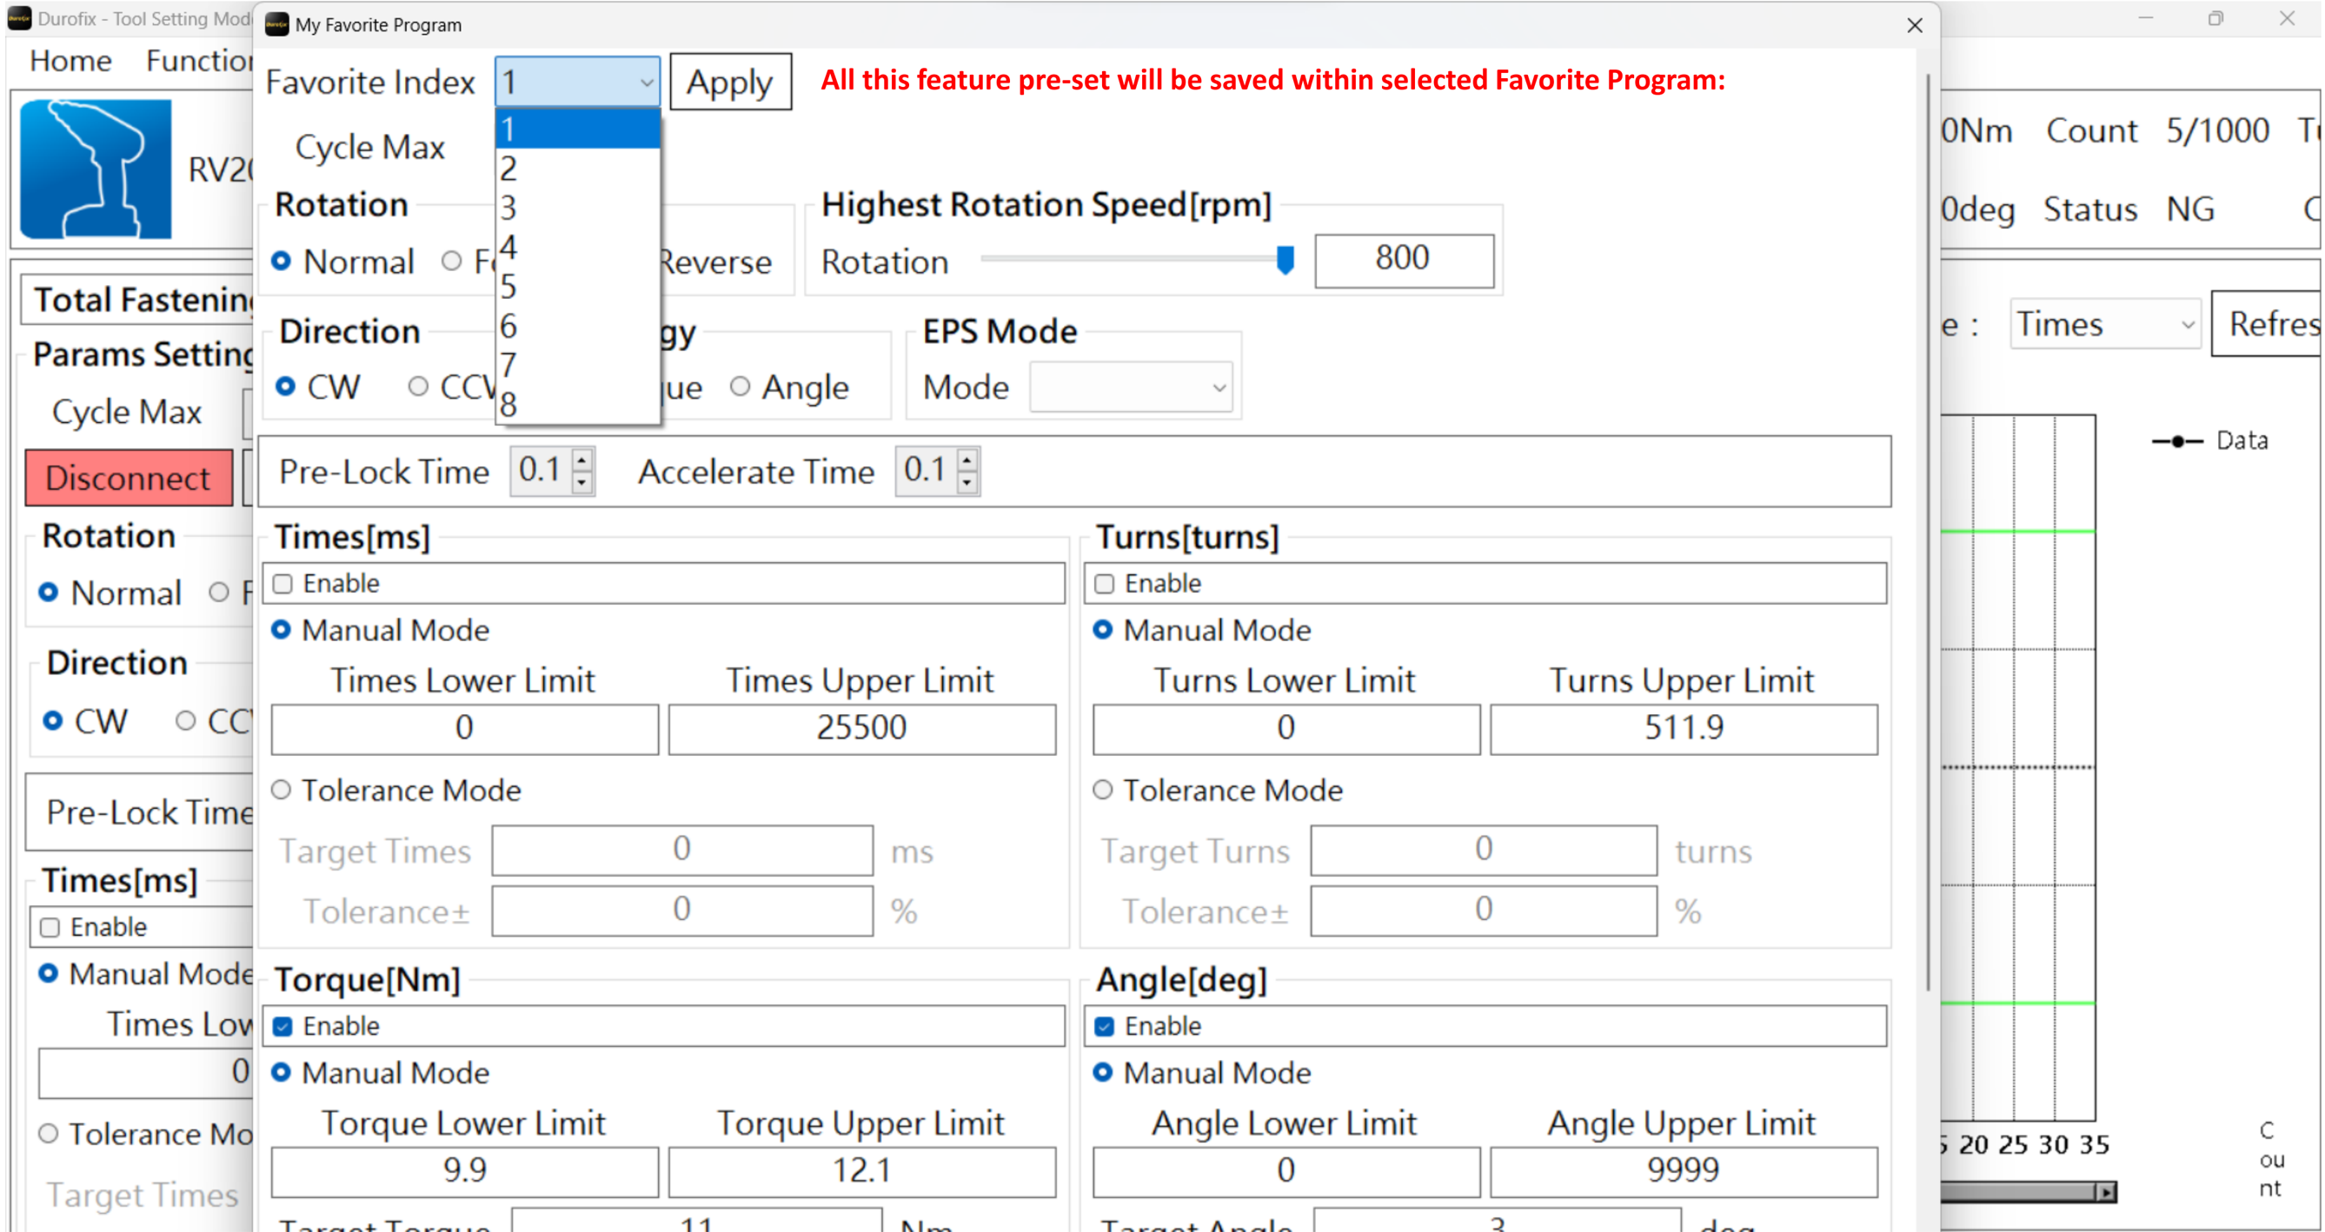Click the chart scrollbar right arrow
Image resolution: width=2325 pixels, height=1232 pixels.
2105,1192
